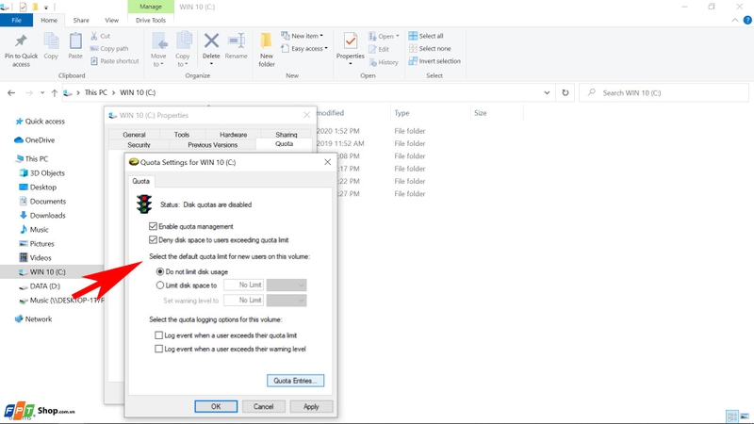Check Log event when user exceeds warning level
Image resolution: width=754 pixels, height=424 pixels.
tap(158, 349)
